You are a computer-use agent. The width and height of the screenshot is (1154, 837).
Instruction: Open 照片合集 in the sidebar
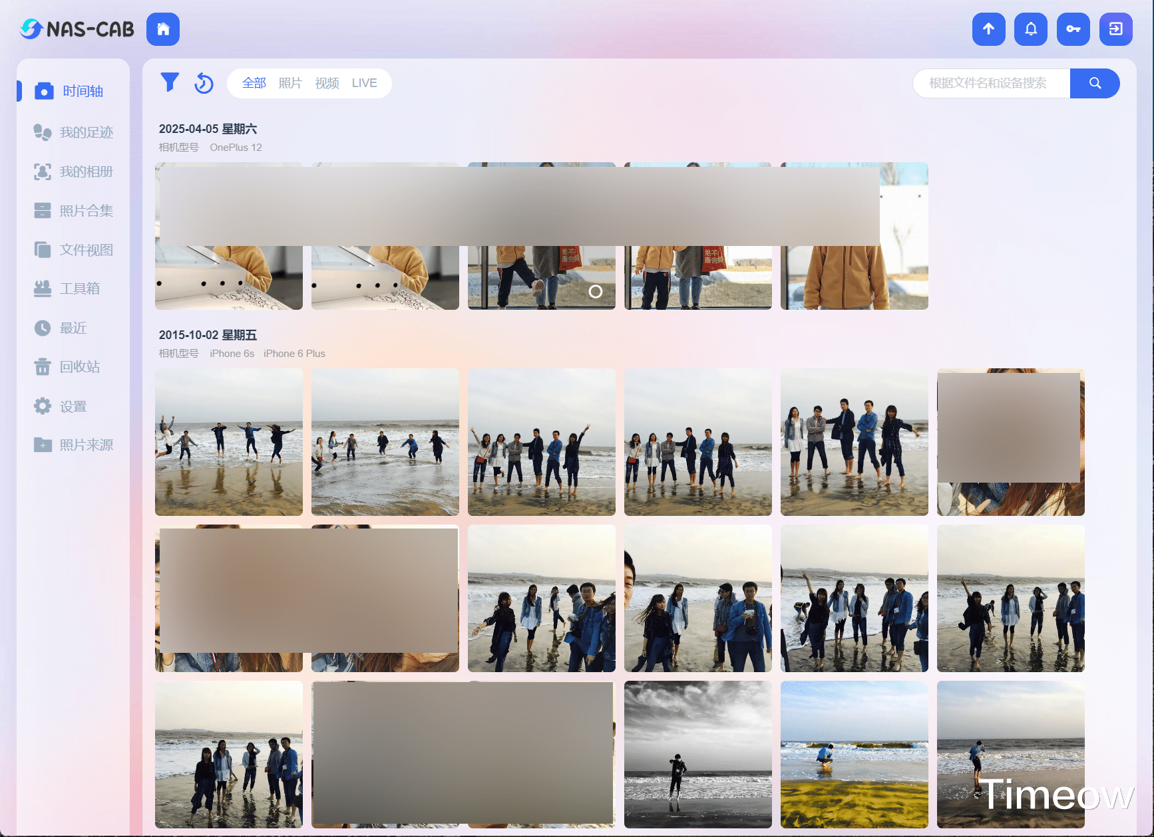[x=73, y=211]
